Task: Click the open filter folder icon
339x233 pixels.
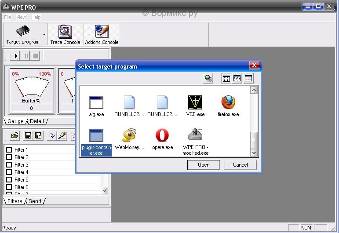Action: [14, 136]
